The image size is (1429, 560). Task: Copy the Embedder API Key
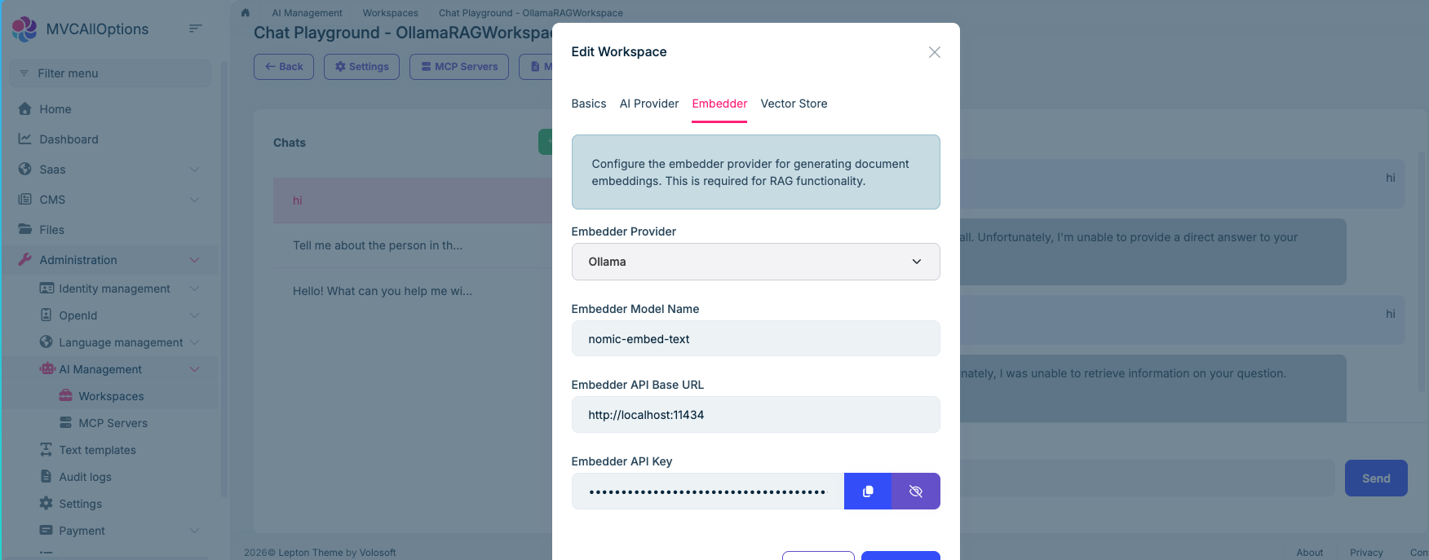868,491
